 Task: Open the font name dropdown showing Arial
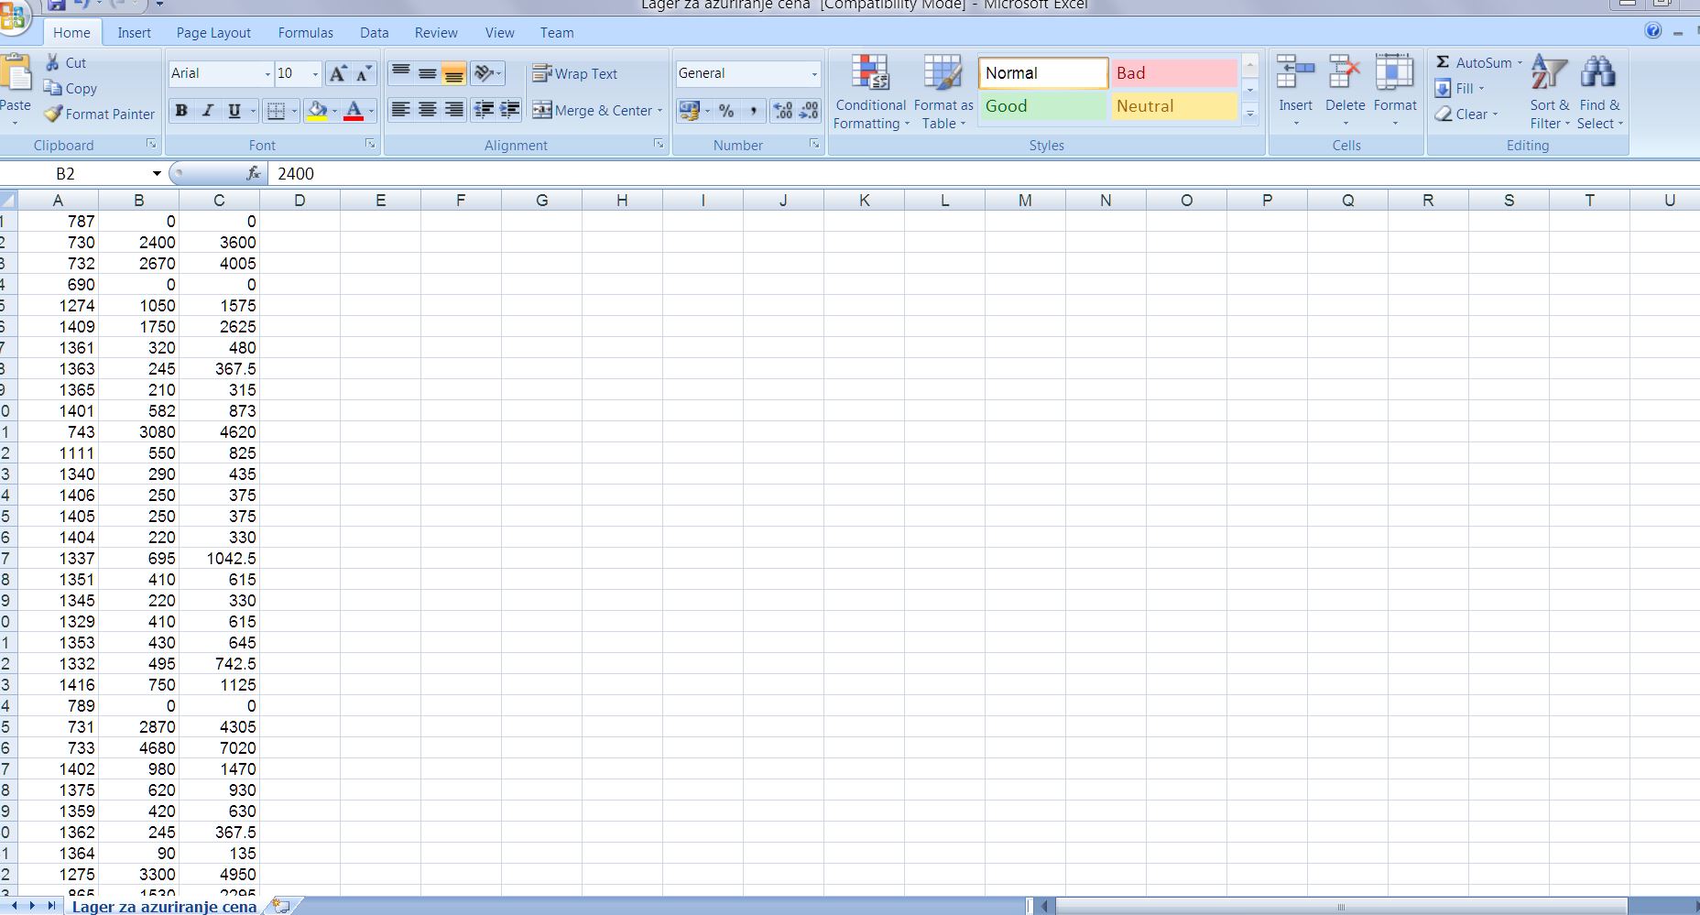pos(267,74)
